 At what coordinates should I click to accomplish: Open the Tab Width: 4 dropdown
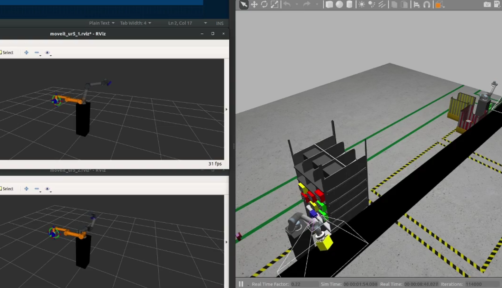(x=136, y=23)
